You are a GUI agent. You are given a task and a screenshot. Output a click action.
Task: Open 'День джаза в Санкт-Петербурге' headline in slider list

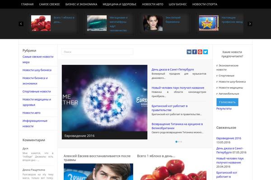(x=173, y=69)
